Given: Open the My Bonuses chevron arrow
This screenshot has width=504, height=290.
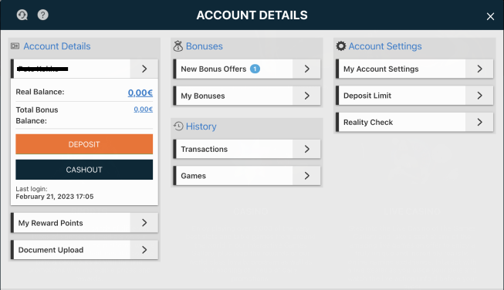Looking at the screenshot, I should coord(307,96).
